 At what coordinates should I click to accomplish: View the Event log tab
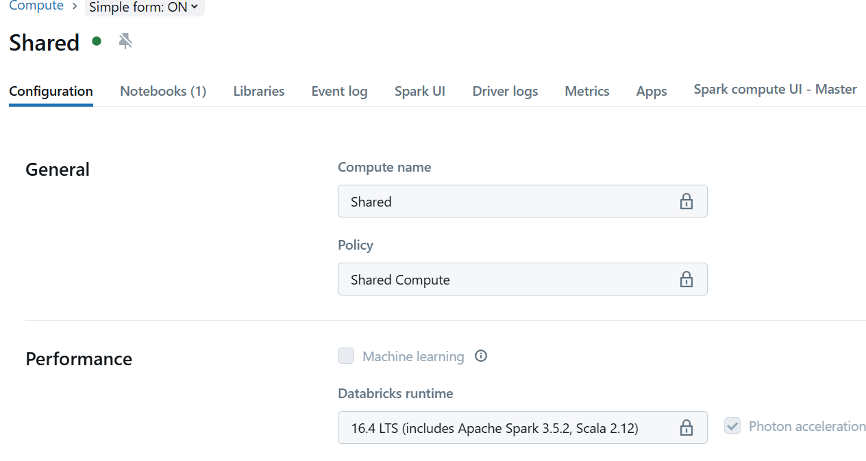[339, 91]
